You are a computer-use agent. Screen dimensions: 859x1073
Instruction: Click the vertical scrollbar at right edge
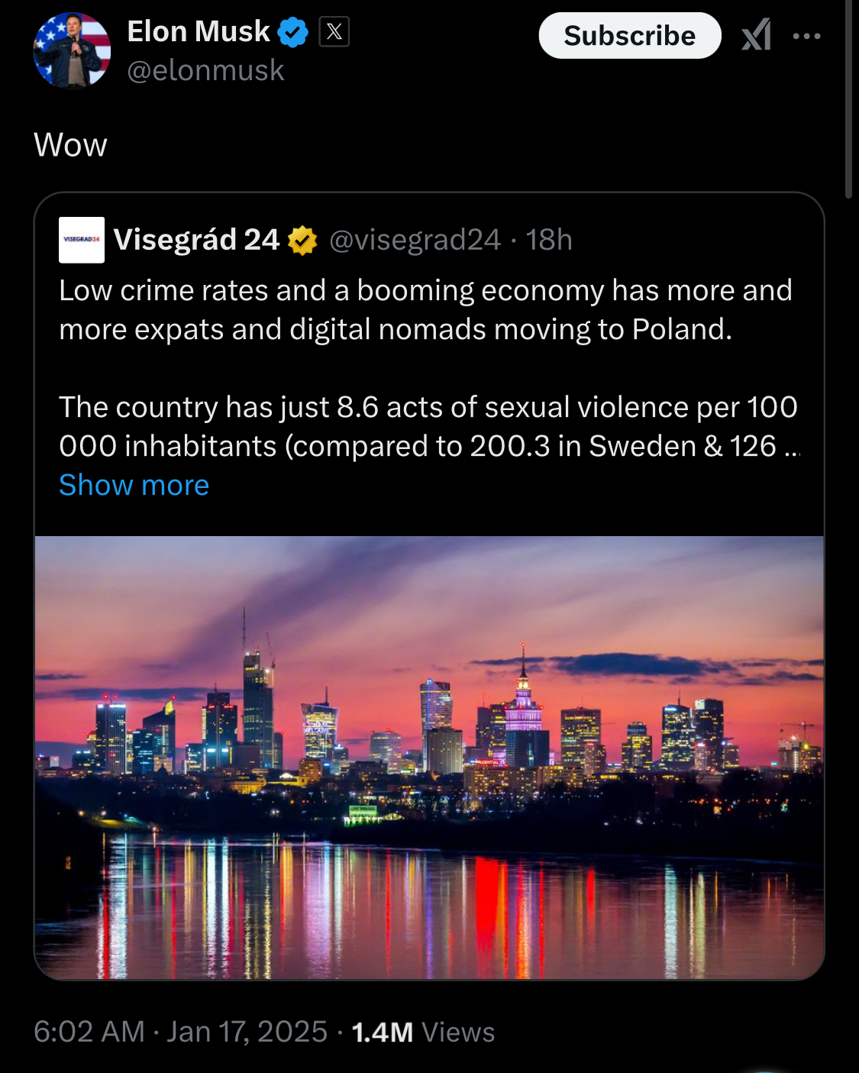coord(848,99)
